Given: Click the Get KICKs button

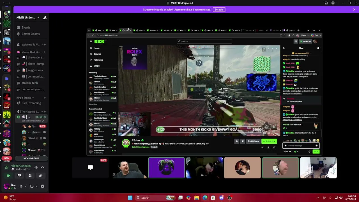Looking at the screenshot, I should click(x=305, y=42).
